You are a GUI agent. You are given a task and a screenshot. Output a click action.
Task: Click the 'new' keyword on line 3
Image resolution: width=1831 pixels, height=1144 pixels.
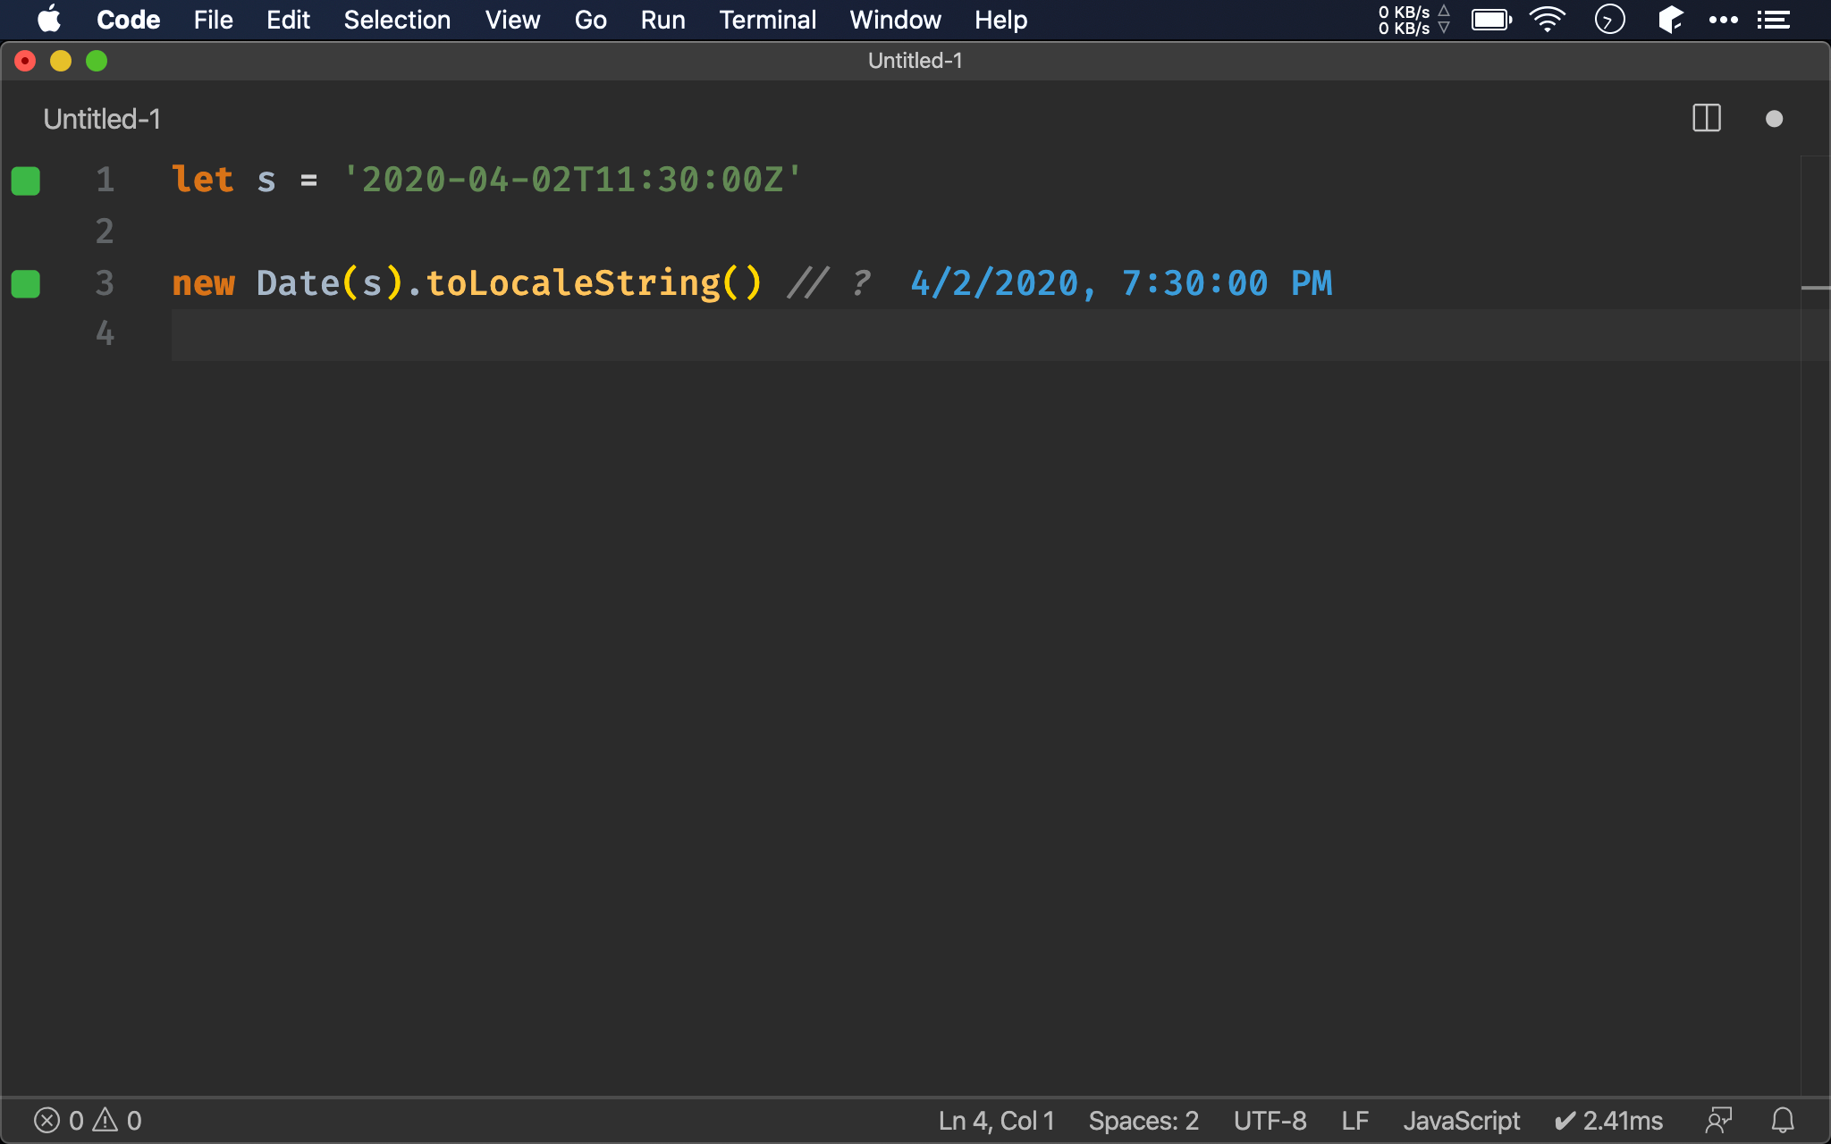204,283
